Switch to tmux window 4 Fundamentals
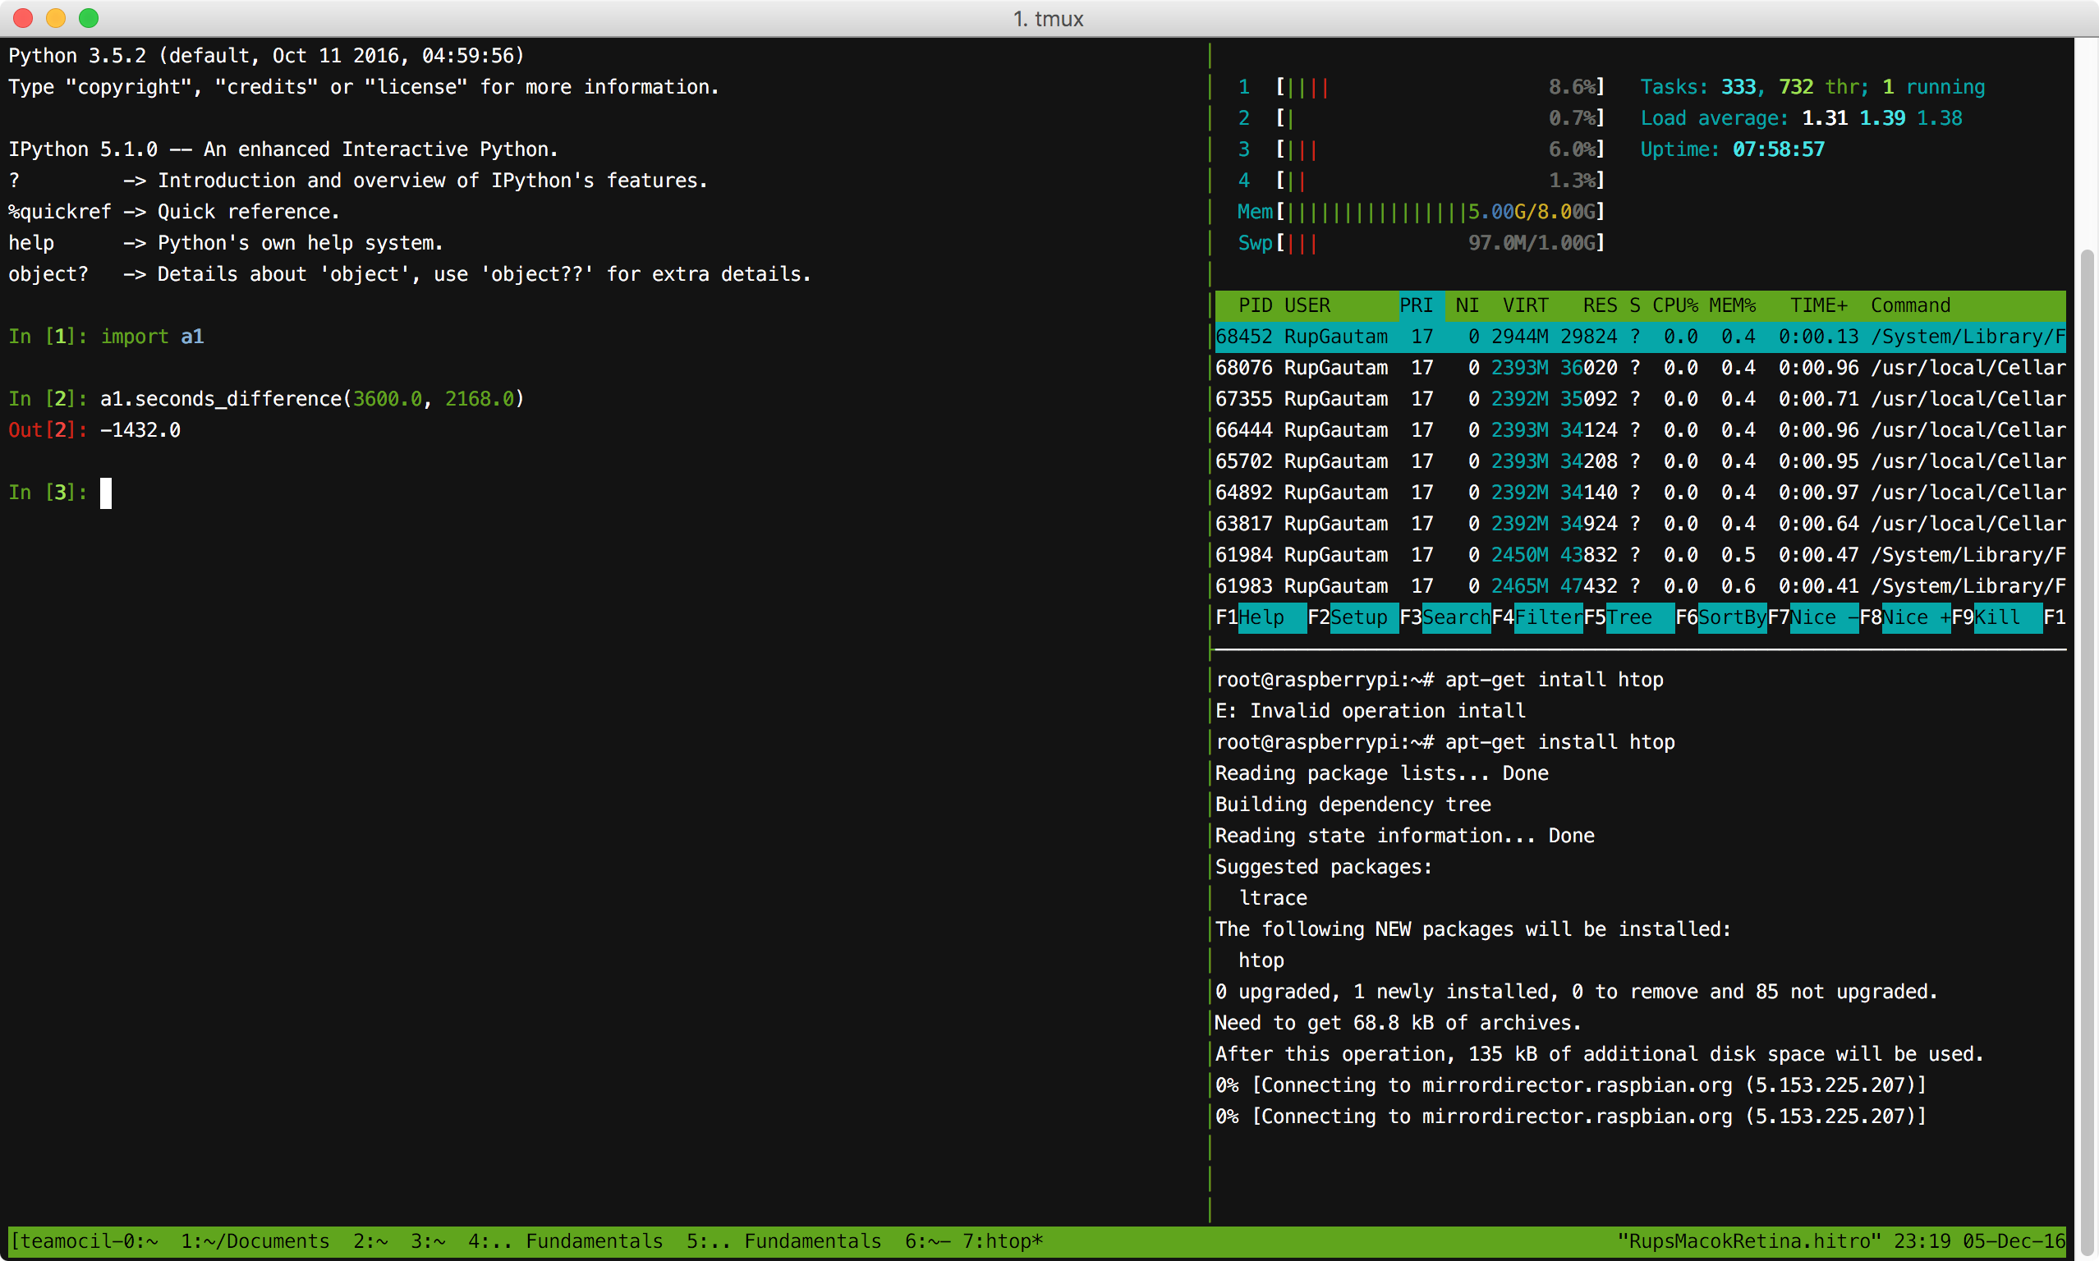This screenshot has width=2099, height=1261. (x=565, y=1241)
